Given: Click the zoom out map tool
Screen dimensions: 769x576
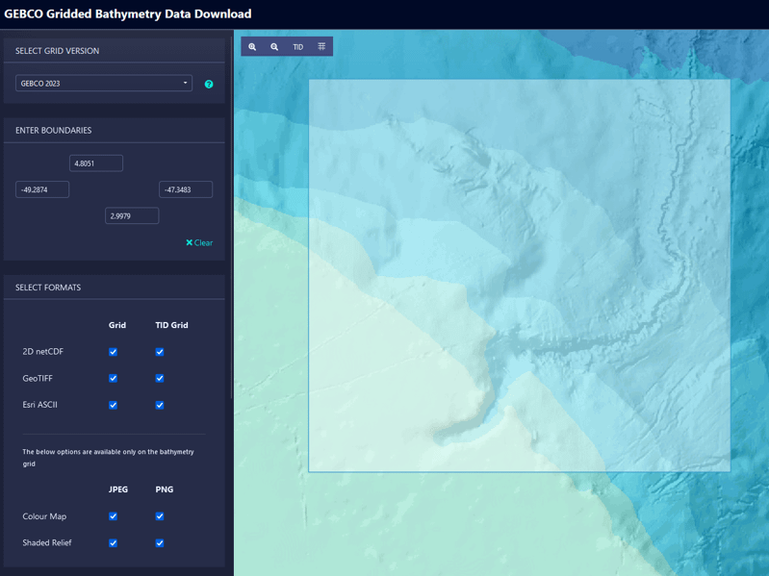Looking at the screenshot, I should point(274,46).
